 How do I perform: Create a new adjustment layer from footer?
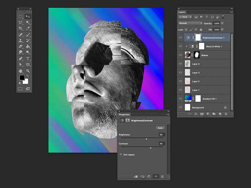click(208, 114)
